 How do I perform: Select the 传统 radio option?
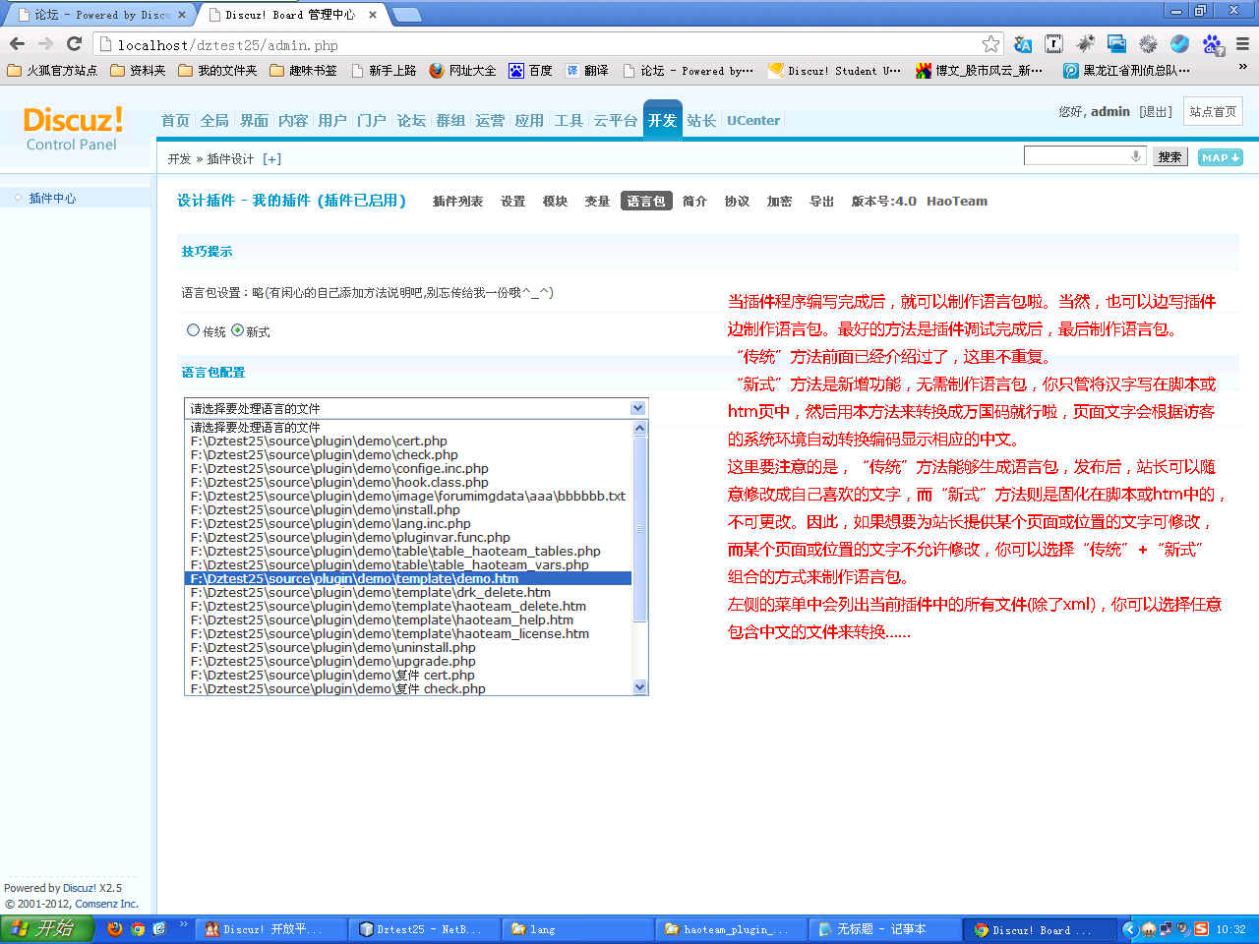click(193, 330)
